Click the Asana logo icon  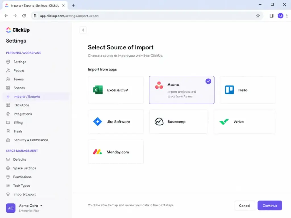(159, 85)
